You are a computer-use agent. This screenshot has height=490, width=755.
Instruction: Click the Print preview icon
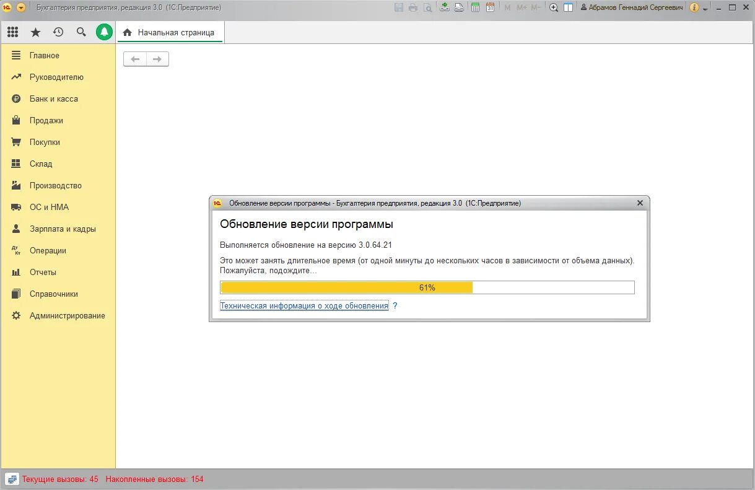[428, 7]
